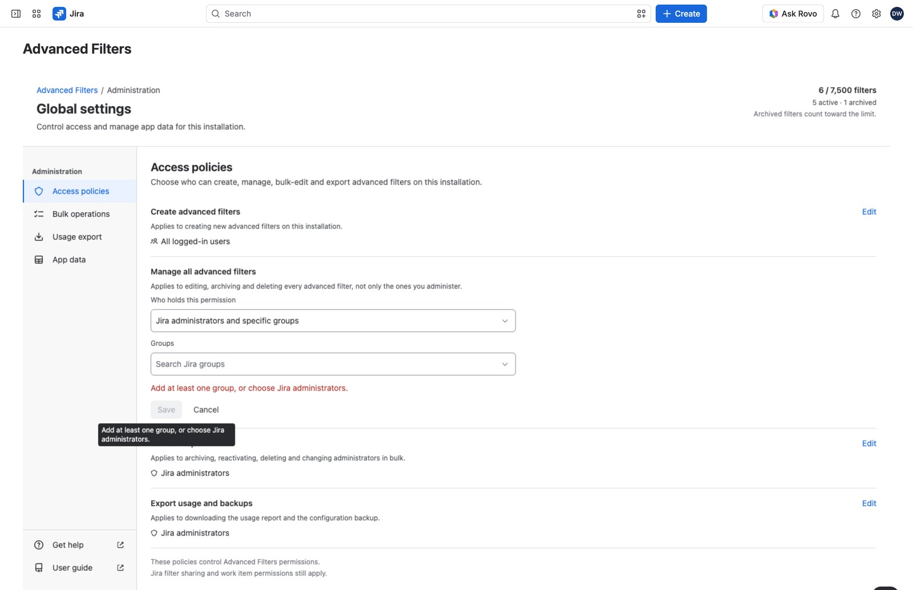Click the Usage export download icon

(x=39, y=237)
